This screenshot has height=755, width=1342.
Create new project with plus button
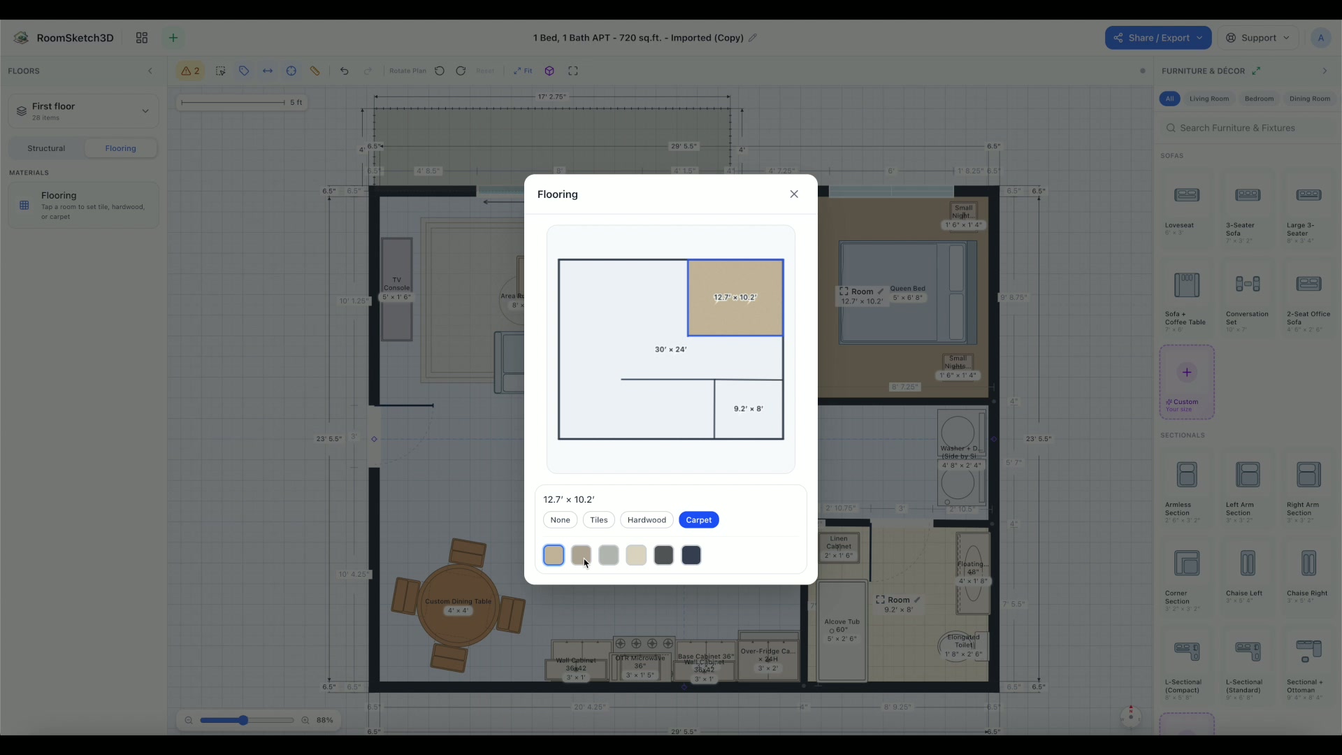173,38
